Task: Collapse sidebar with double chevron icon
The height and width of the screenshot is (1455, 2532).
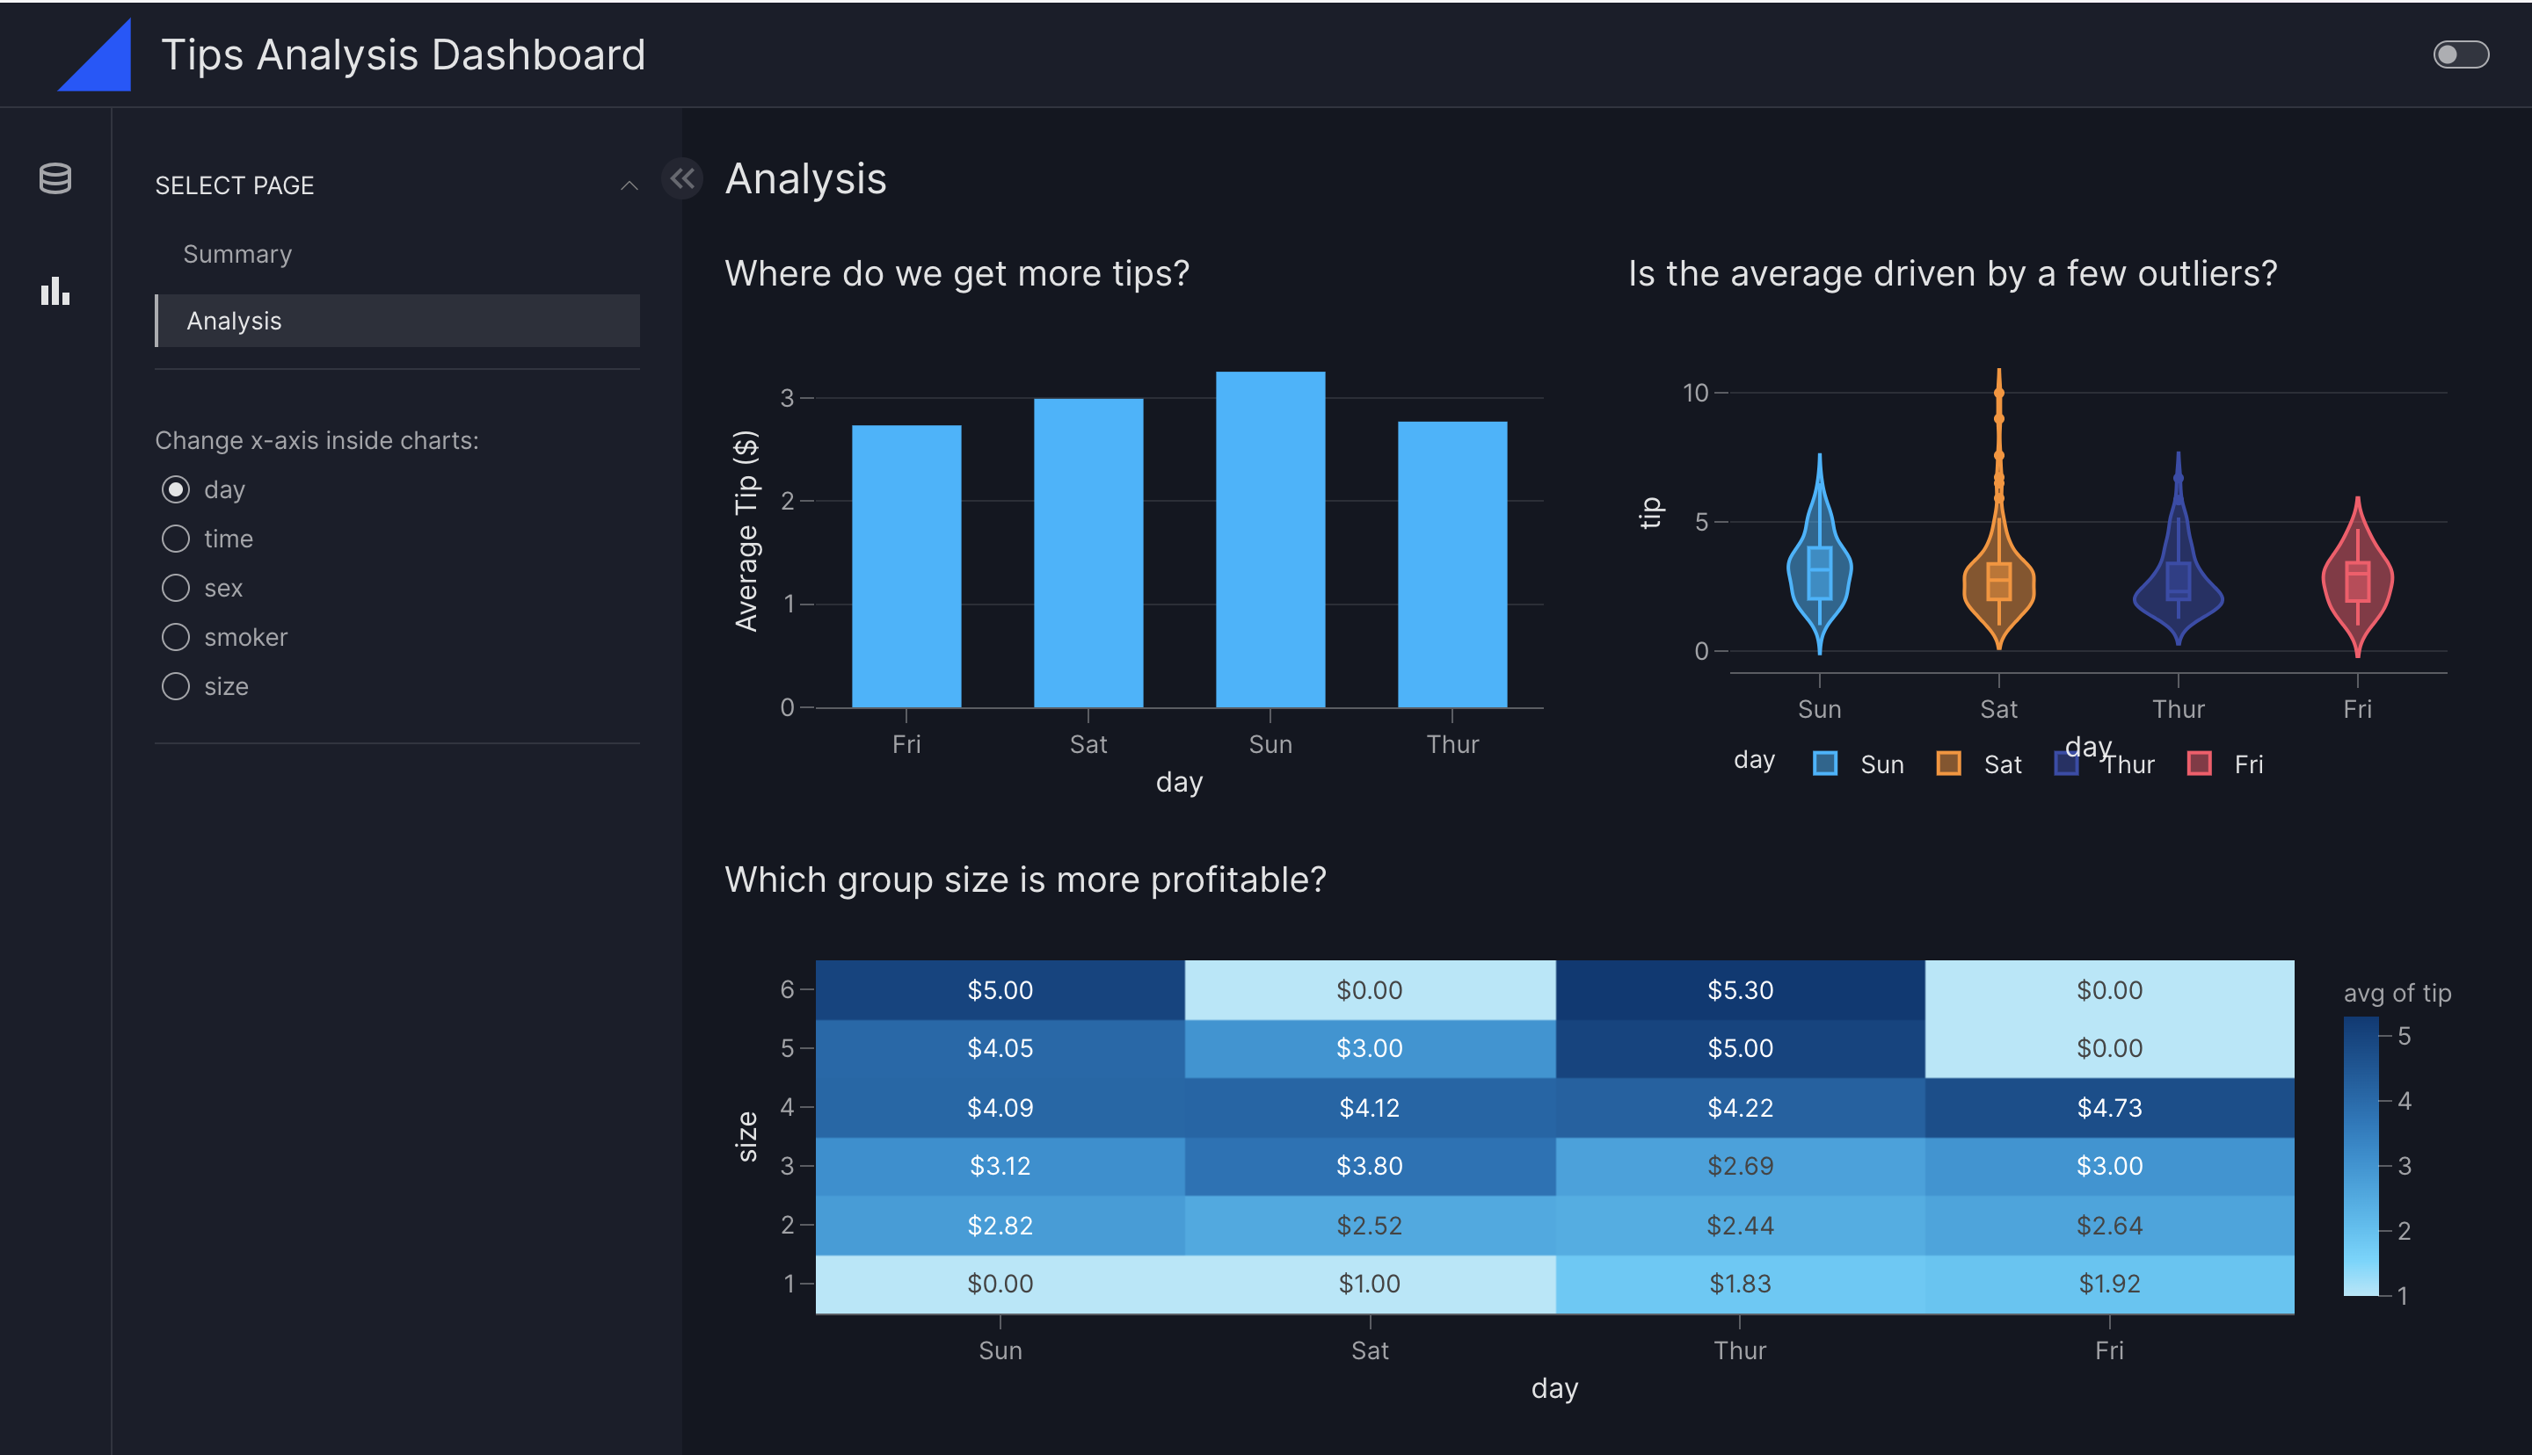Action: pos(683,179)
